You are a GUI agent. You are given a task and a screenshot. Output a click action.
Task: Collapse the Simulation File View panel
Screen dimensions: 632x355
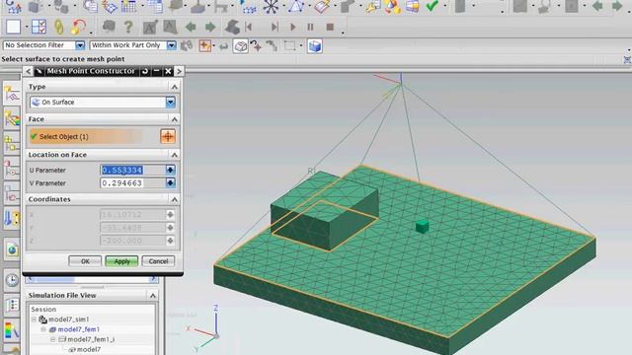coord(153,296)
